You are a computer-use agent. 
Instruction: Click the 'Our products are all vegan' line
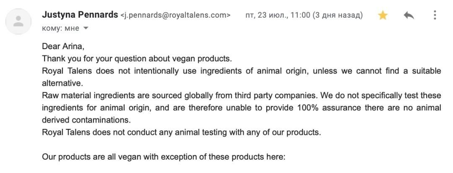click(x=164, y=157)
